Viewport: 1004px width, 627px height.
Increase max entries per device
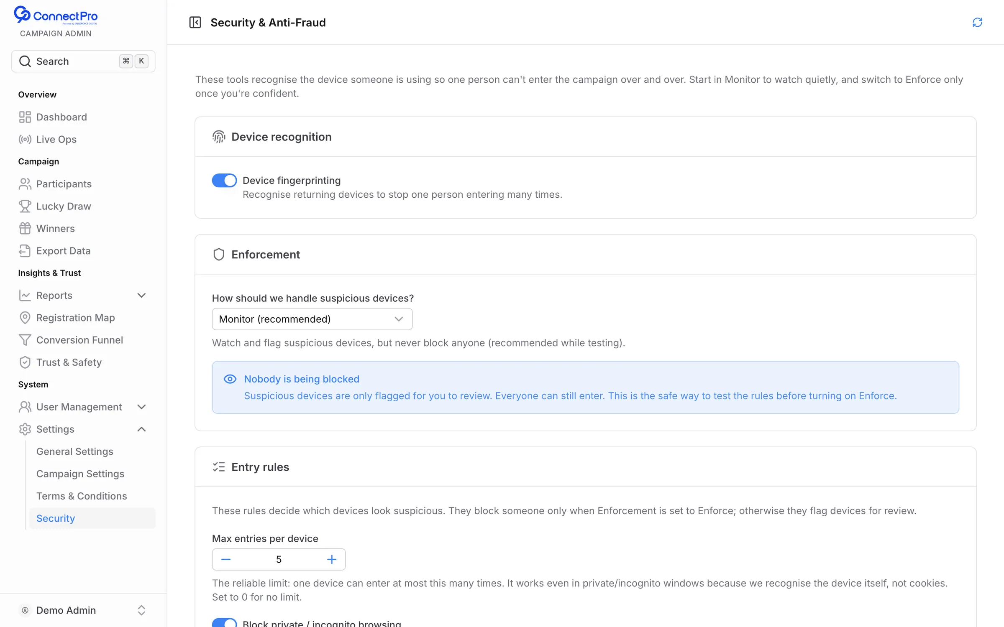coord(332,559)
